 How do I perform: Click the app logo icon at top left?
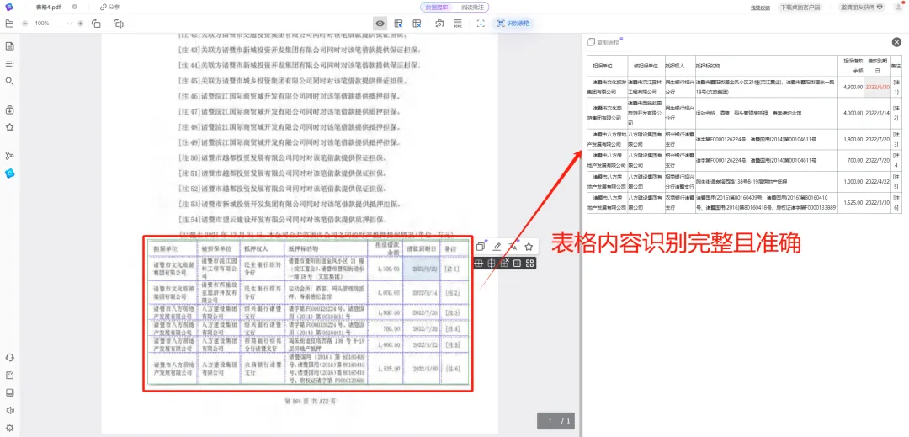coord(9,7)
